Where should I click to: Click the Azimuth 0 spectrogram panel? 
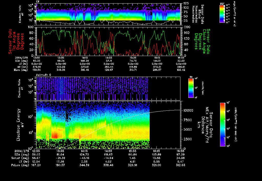pos(108,88)
